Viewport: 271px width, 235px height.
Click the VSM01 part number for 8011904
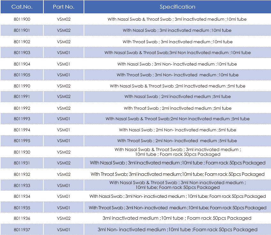tap(64, 64)
